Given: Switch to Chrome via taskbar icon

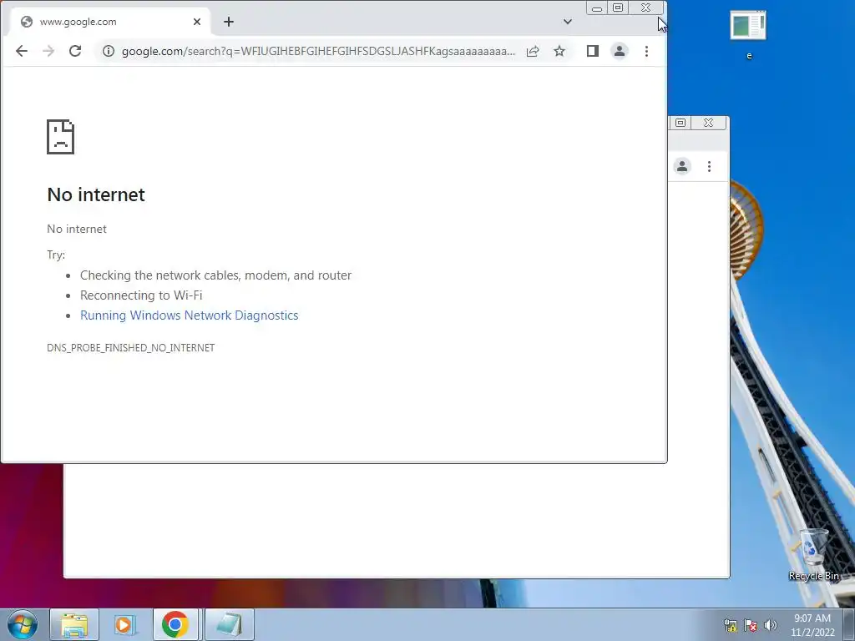Looking at the screenshot, I should (175, 624).
